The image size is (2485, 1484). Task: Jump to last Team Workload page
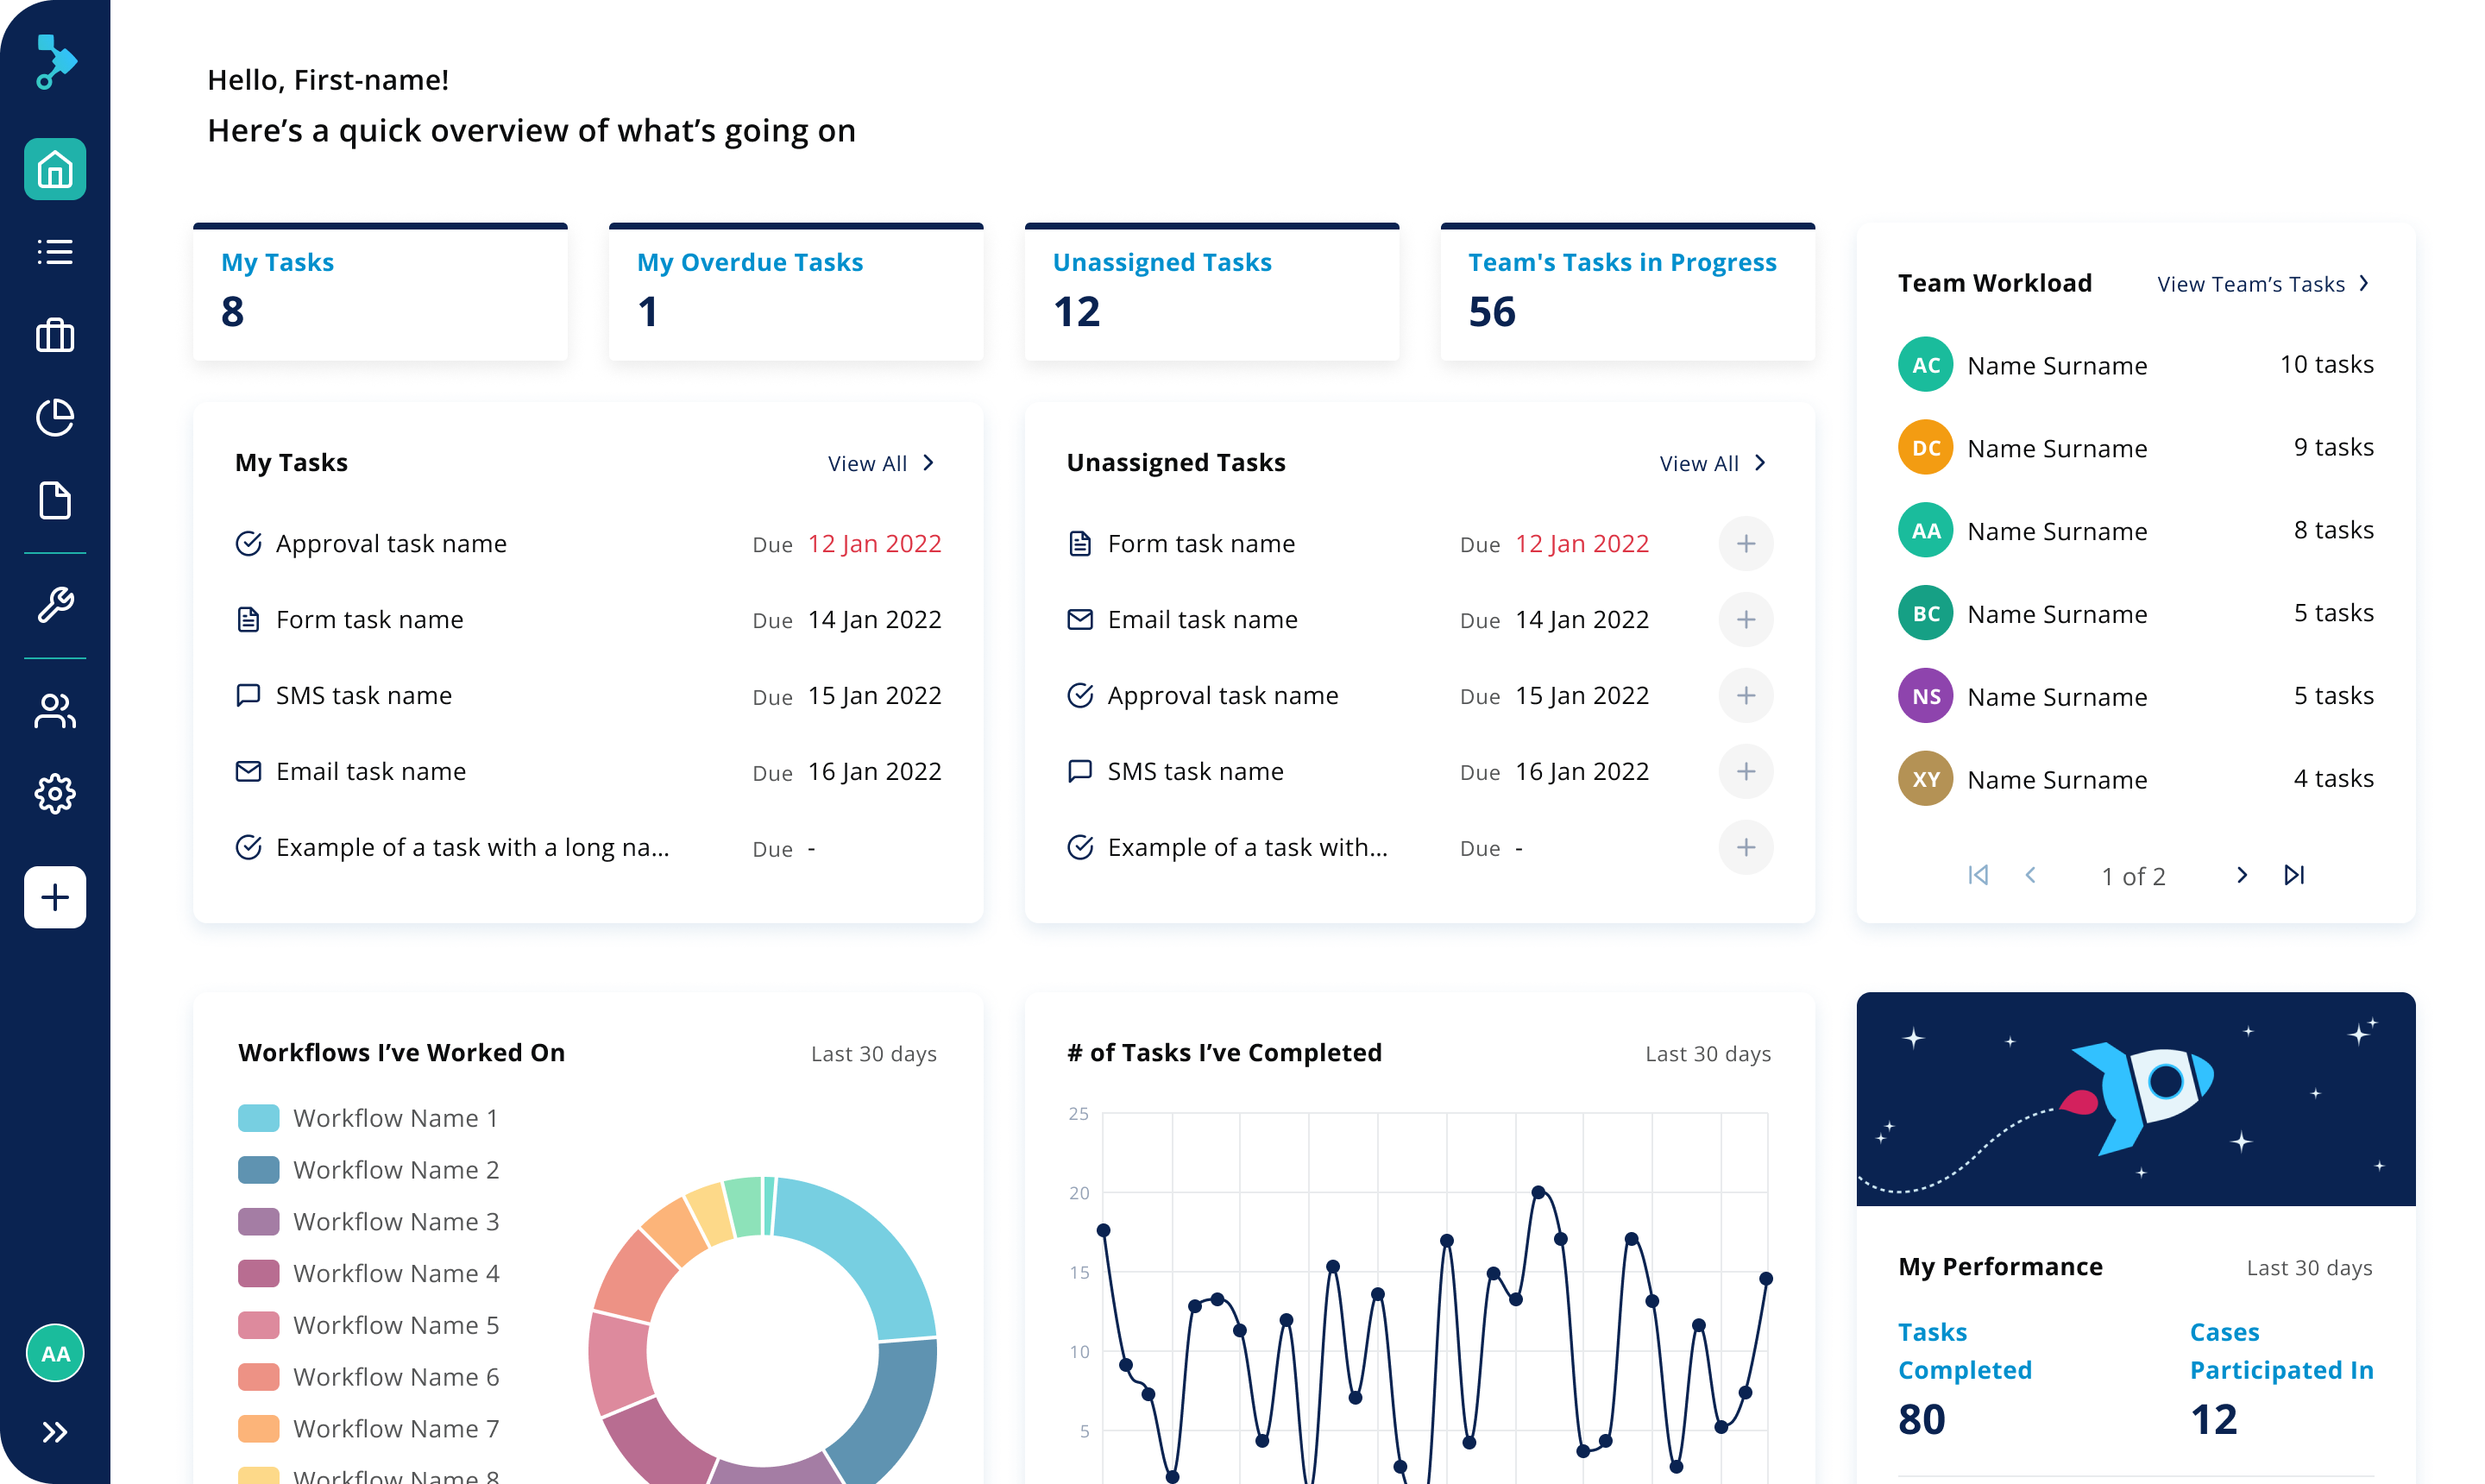(2294, 876)
